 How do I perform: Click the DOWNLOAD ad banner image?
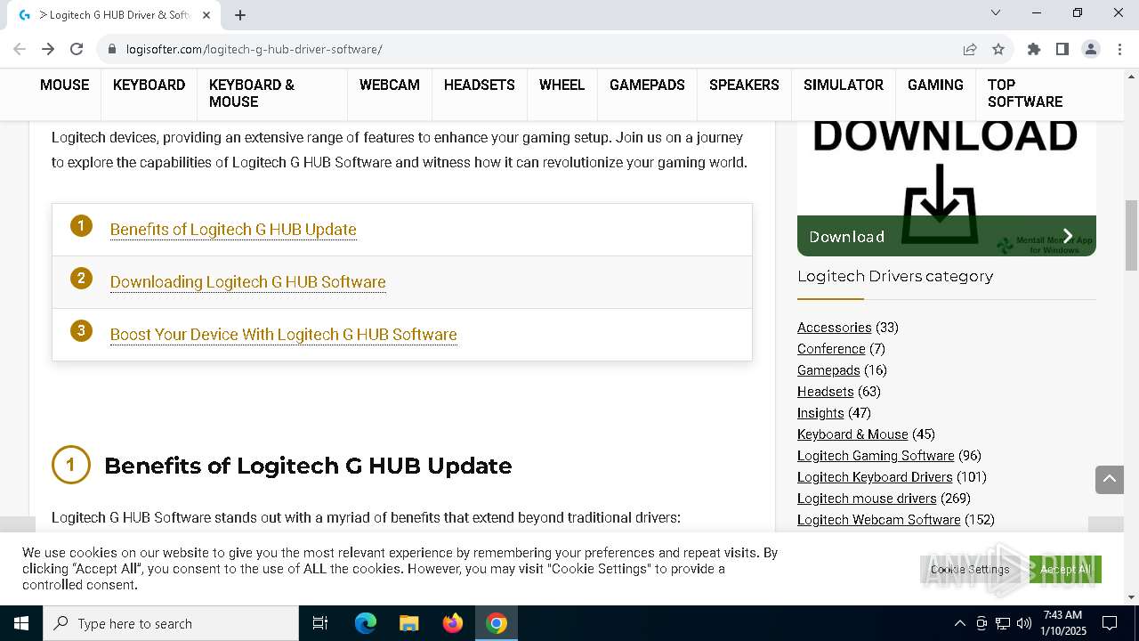coord(947,188)
